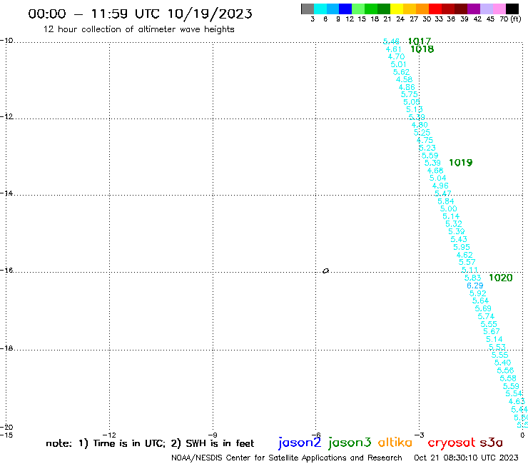Click the 'altika' satellite legend label
528x464 pixels.
pyautogui.click(x=395, y=443)
